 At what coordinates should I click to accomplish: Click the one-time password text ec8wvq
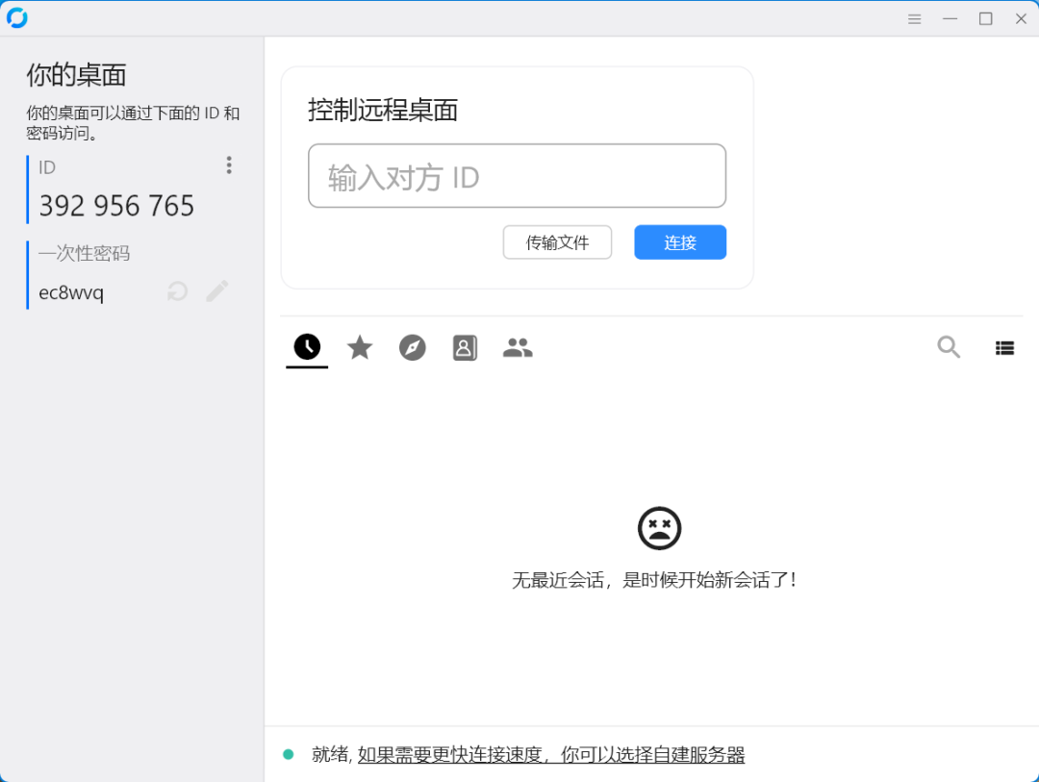pyautogui.click(x=69, y=292)
